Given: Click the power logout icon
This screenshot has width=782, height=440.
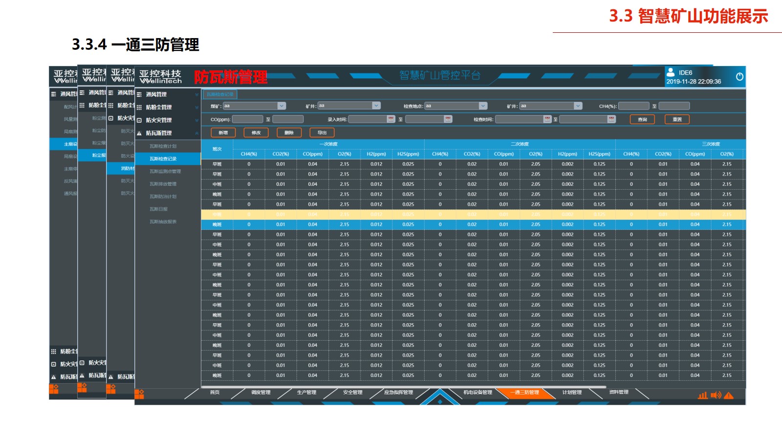Looking at the screenshot, I should pyautogui.click(x=739, y=77).
